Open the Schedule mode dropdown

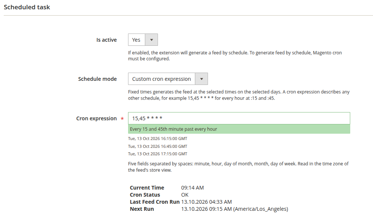[168, 79]
